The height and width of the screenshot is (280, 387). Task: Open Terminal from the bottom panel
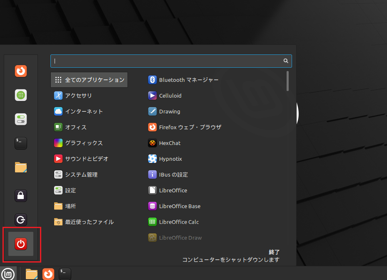pyautogui.click(x=65, y=274)
